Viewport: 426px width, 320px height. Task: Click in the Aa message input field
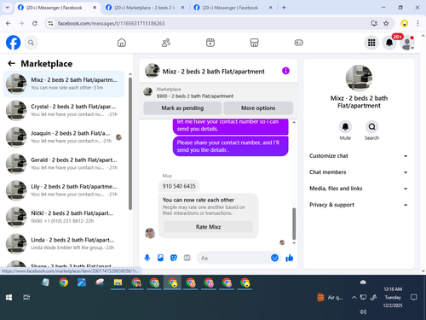233,258
